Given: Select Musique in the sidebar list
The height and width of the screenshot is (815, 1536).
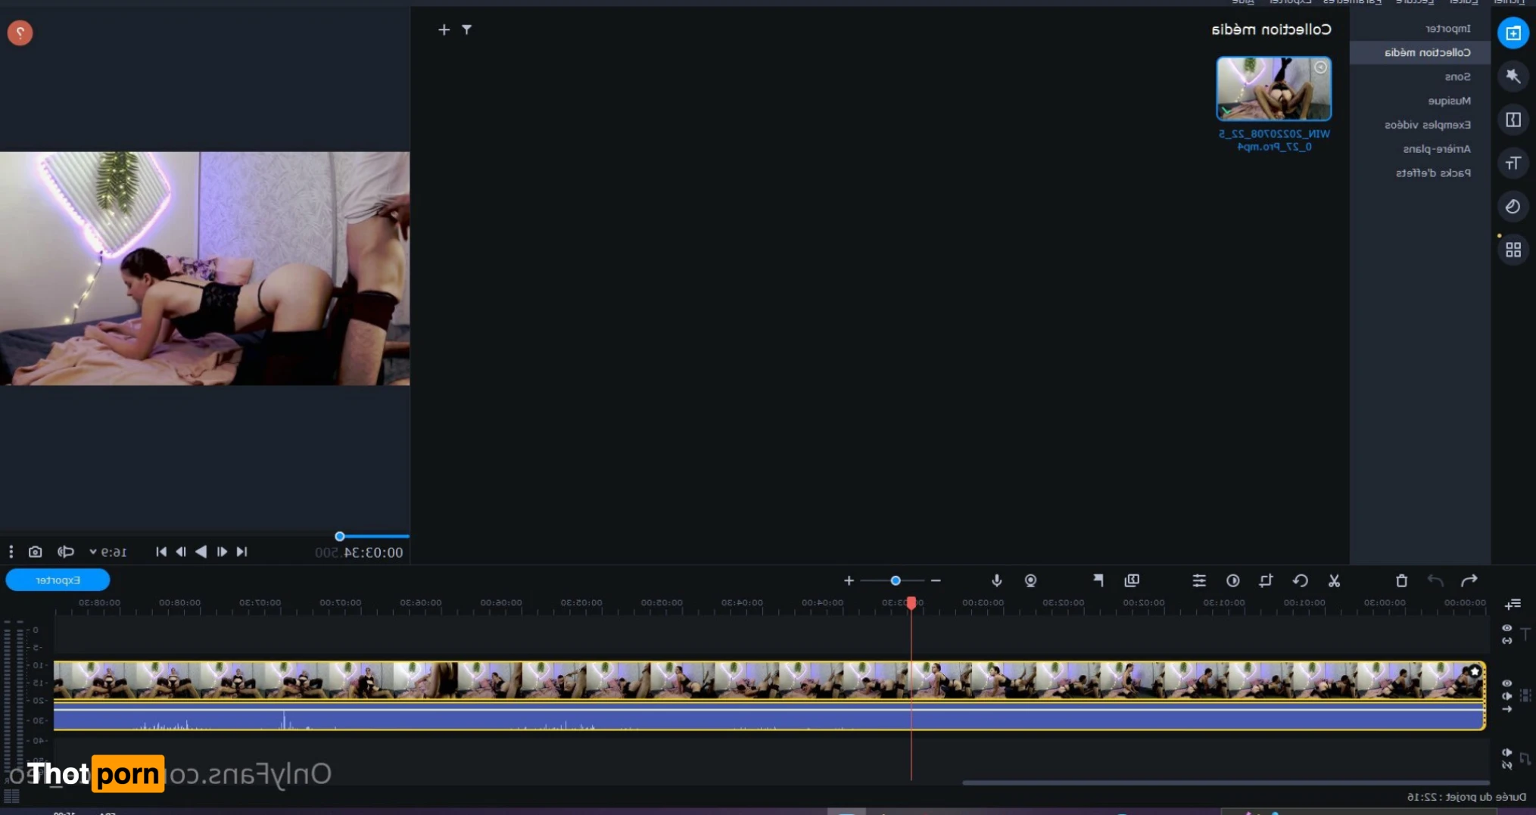Looking at the screenshot, I should [x=1449, y=101].
